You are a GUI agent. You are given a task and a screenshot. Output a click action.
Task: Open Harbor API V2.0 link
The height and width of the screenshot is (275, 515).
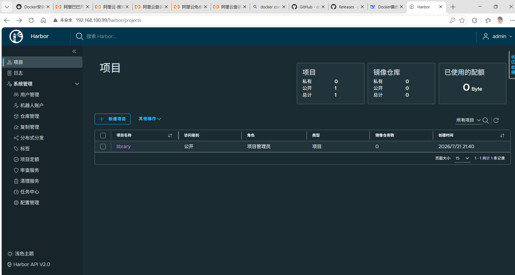[29, 264]
